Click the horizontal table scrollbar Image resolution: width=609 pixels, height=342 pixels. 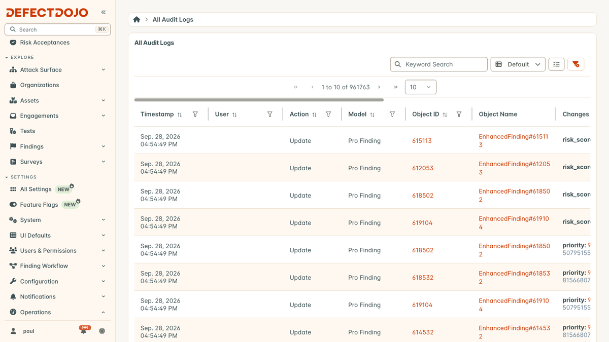point(259,100)
